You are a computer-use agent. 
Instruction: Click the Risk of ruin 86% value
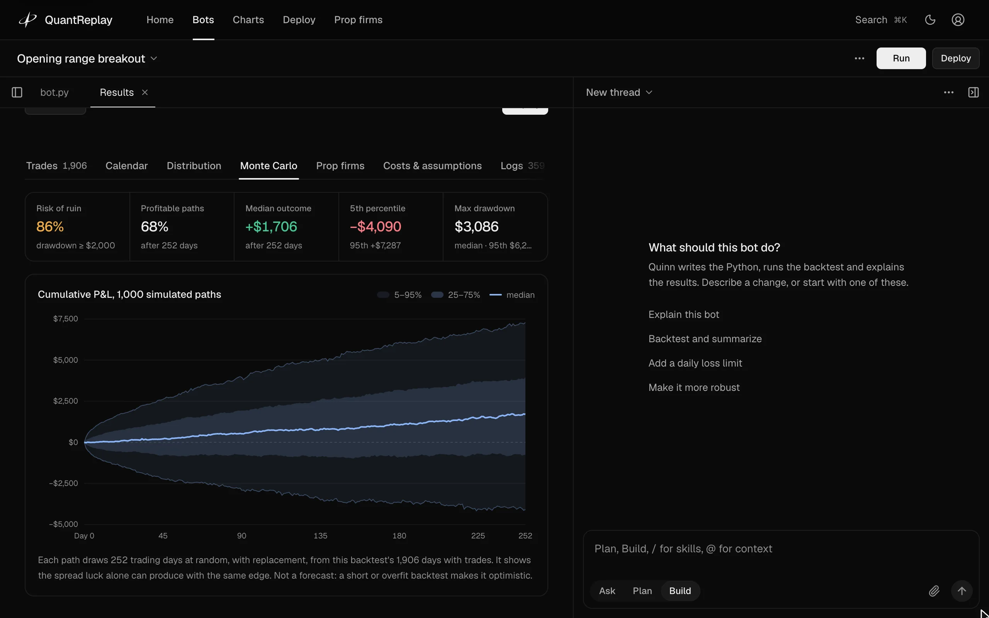tap(50, 226)
